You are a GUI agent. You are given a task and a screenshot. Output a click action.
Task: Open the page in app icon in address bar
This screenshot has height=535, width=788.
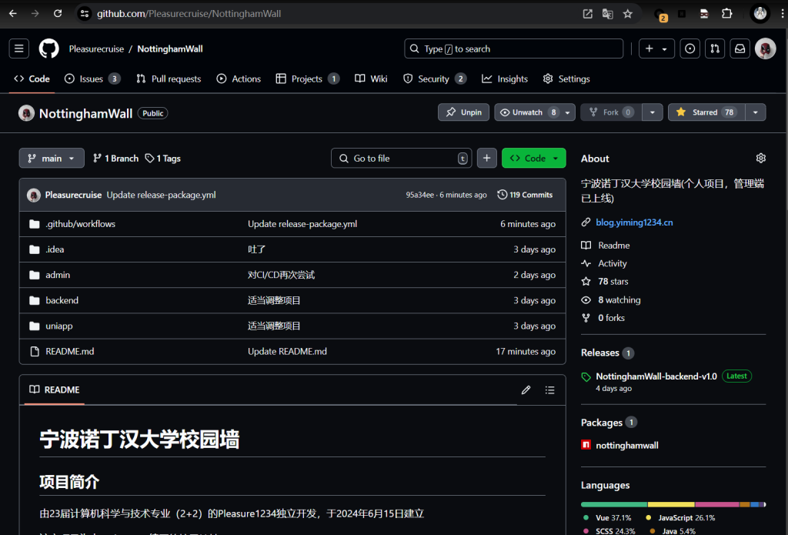point(587,14)
